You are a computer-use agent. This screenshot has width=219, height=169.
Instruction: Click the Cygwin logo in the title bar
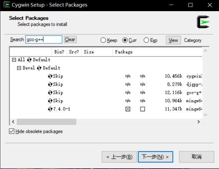tap(7, 5)
